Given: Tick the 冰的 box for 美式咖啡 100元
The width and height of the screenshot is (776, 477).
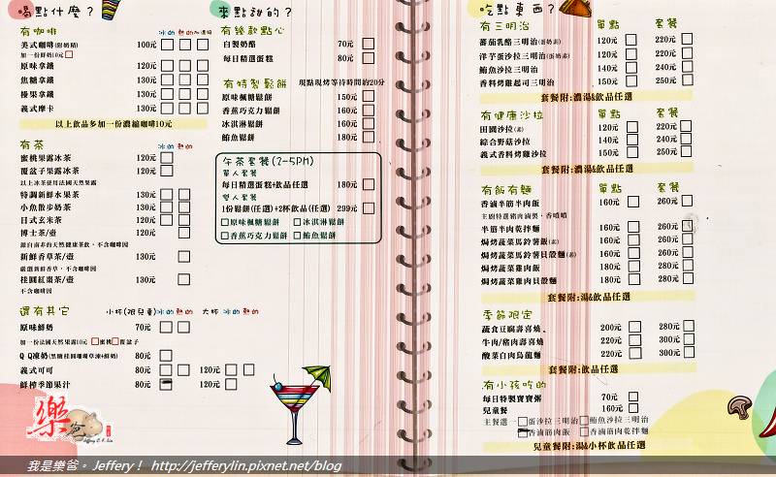Looking at the screenshot, I should tap(167, 45).
